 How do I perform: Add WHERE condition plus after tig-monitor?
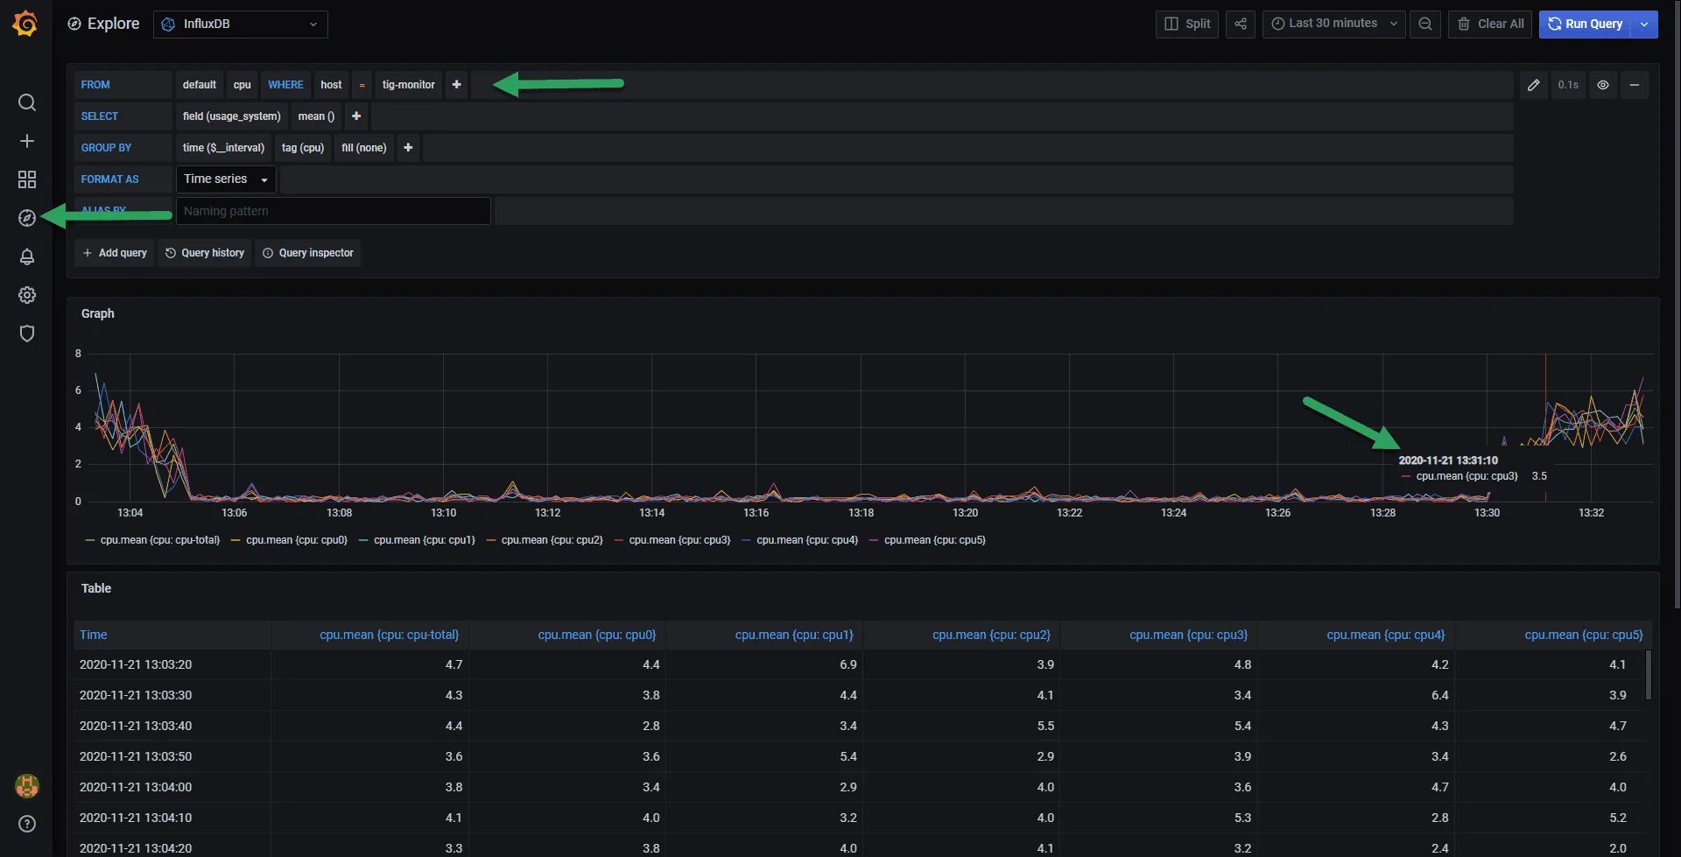(456, 85)
